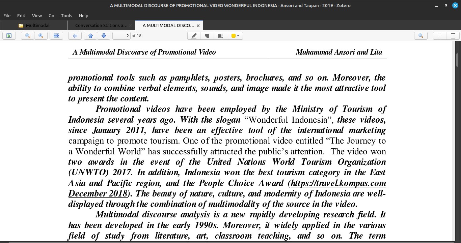Click the 'of 18' page count label
The height and width of the screenshot is (243, 461).
[136, 36]
